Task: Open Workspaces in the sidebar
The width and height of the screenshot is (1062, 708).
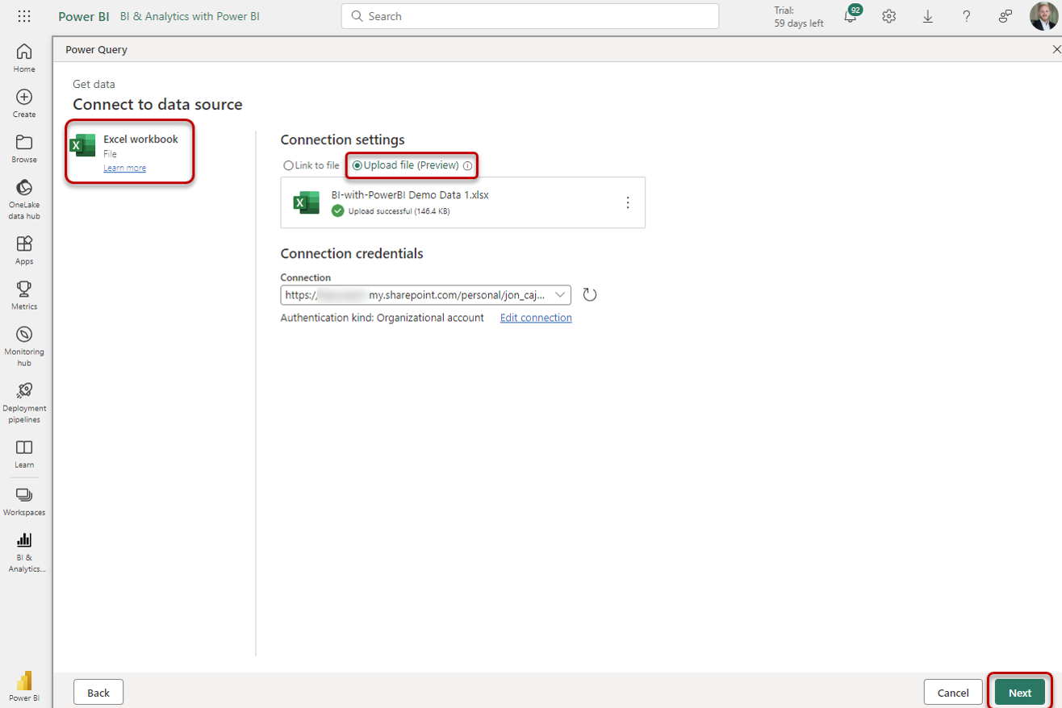Action: (x=24, y=501)
